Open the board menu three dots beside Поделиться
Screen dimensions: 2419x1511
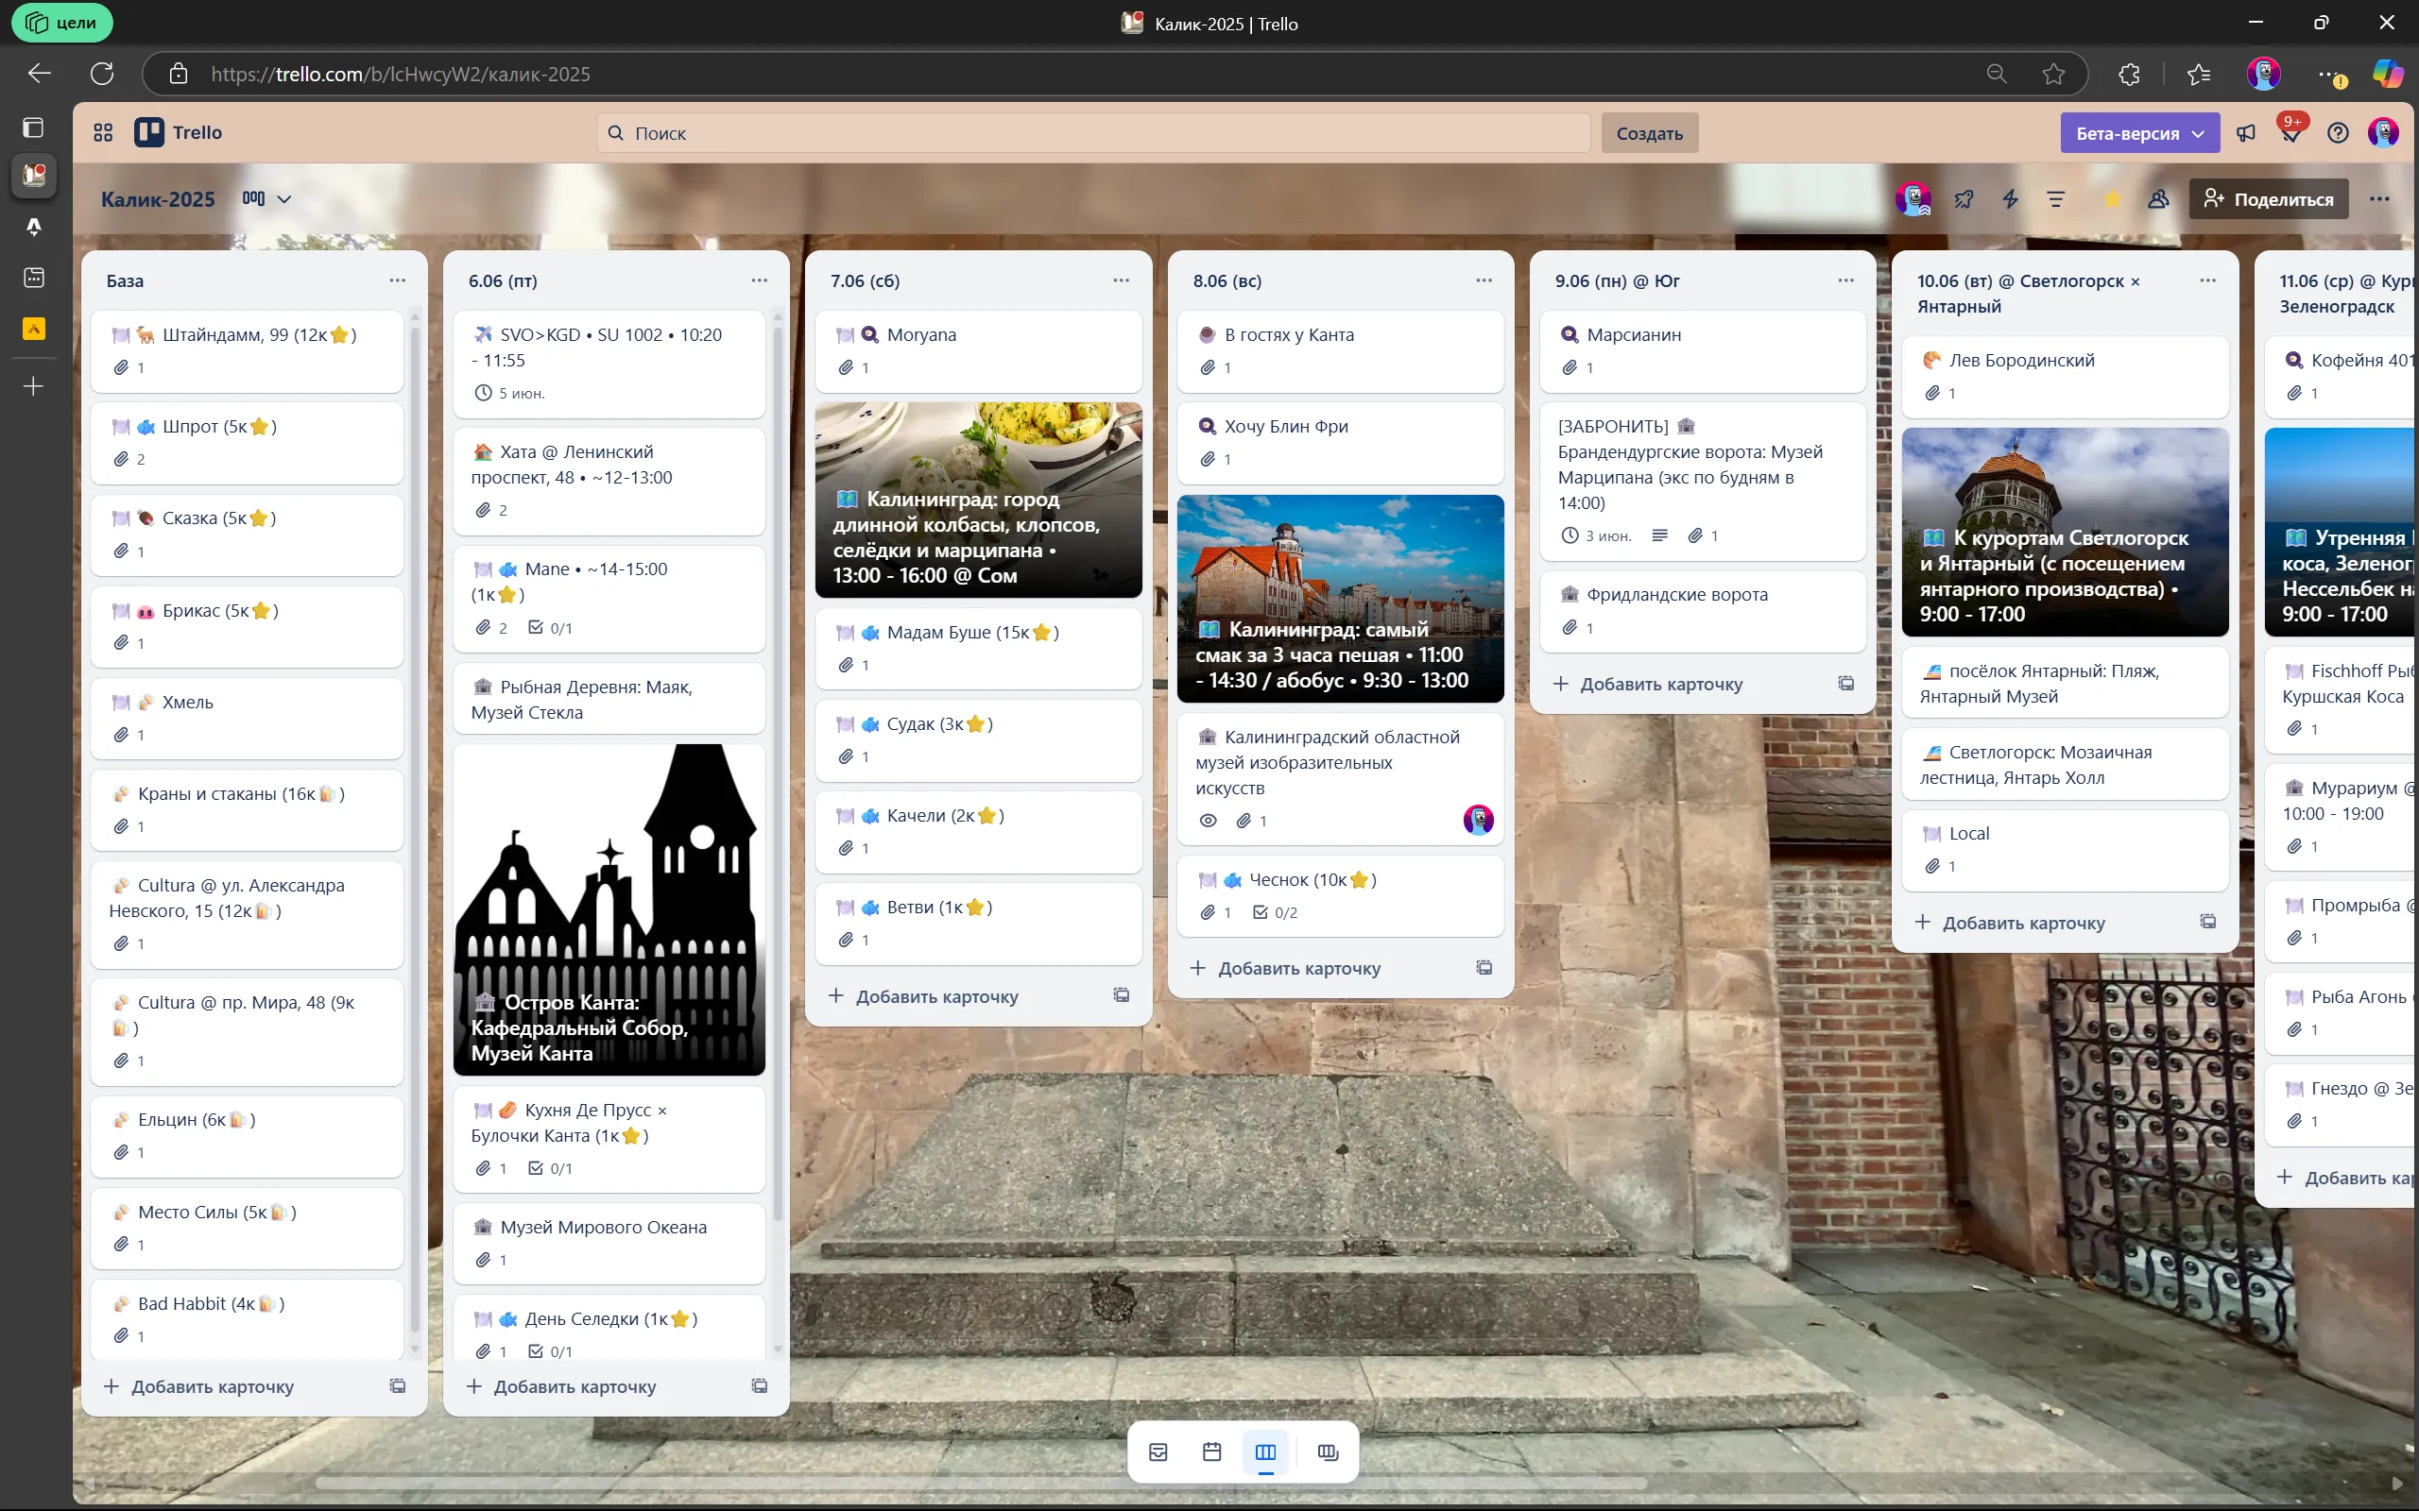(2379, 199)
